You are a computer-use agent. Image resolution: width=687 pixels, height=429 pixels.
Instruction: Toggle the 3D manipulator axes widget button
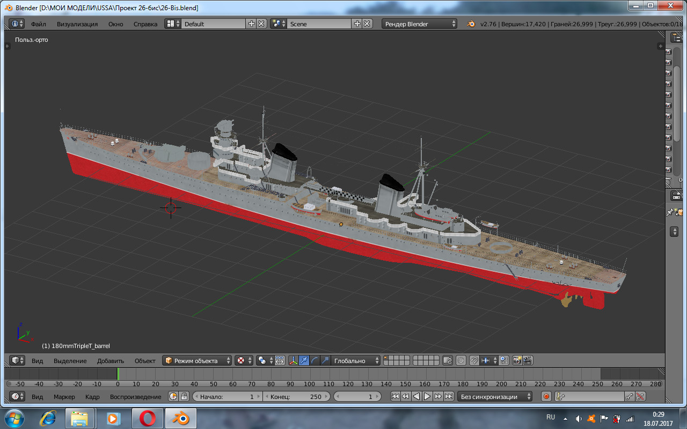click(x=293, y=361)
